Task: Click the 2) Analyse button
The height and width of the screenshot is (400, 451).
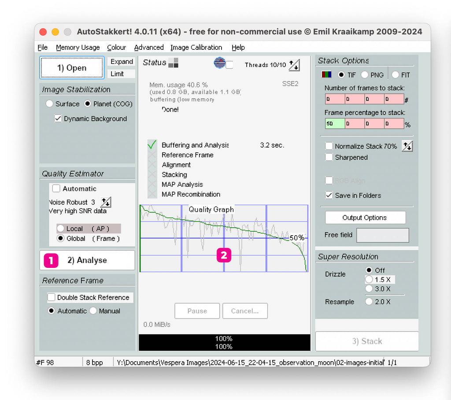Action: [87, 260]
